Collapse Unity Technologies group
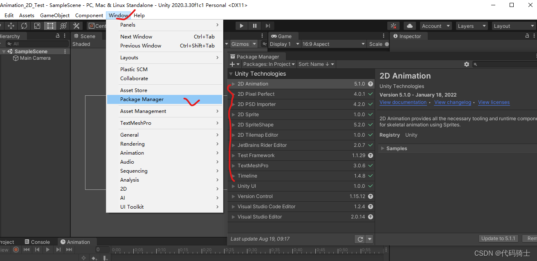Image resolution: width=537 pixels, height=261 pixels. tap(231, 74)
